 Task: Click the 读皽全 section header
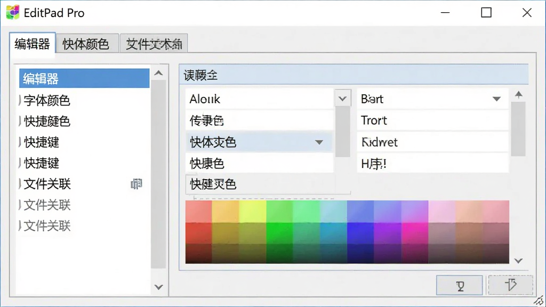pos(354,75)
